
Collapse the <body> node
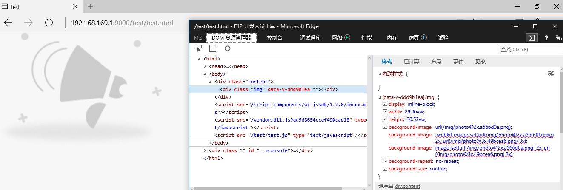[205, 74]
